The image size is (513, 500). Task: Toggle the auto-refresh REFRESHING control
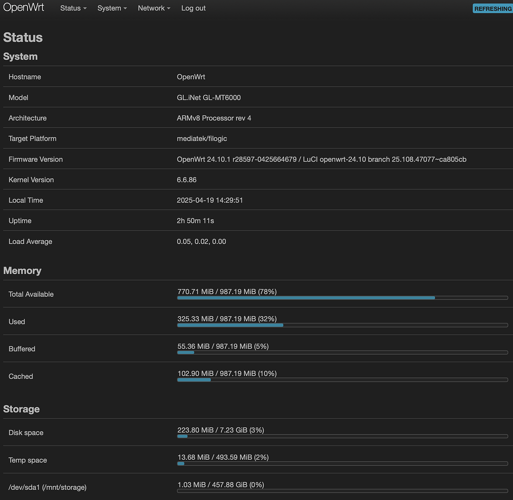[492, 8]
